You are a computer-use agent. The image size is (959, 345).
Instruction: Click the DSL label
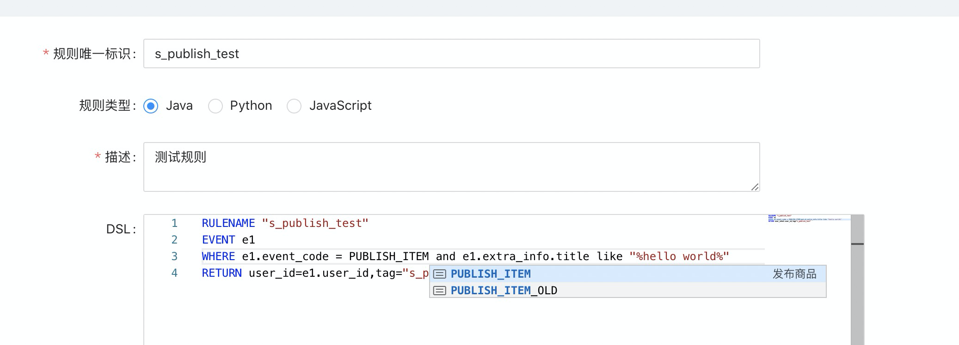pos(121,229)
